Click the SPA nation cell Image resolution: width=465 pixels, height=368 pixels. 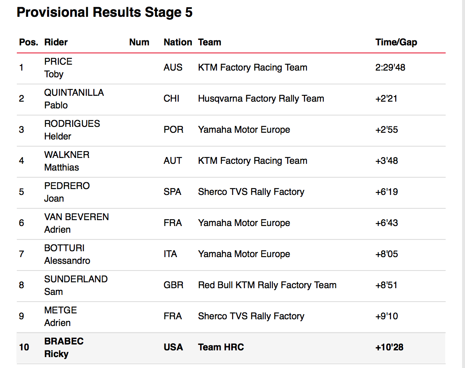click(x=172, y=192)
